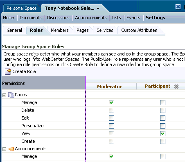Viewport: 185px width, 162px height.
Task: Delete the Participant role via X icon
Action: (176, 87)
